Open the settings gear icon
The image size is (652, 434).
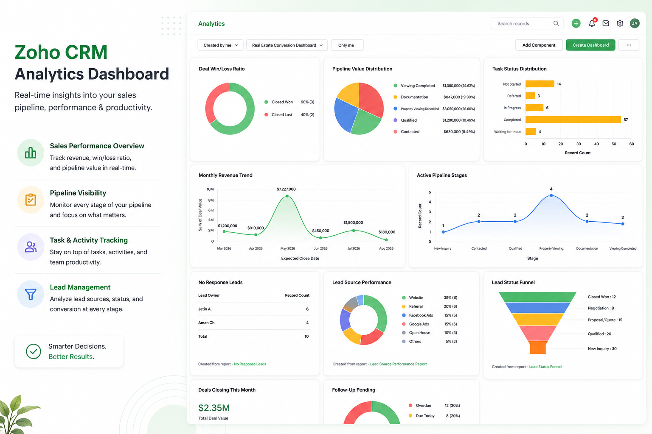620,23
